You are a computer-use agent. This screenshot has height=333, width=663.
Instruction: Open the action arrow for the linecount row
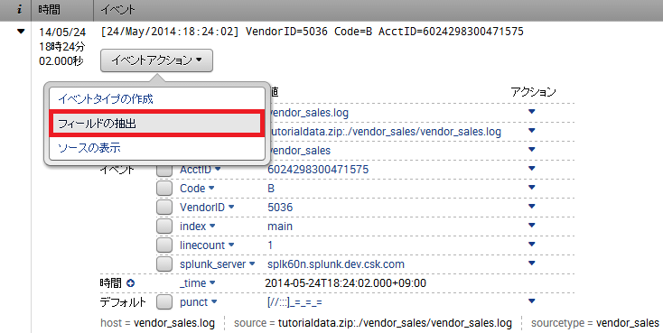531,244
